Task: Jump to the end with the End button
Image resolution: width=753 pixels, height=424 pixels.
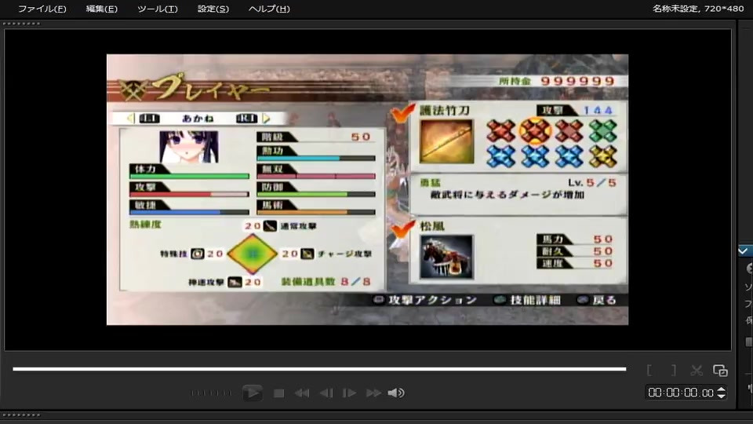Action: click(x=373, y=393)
